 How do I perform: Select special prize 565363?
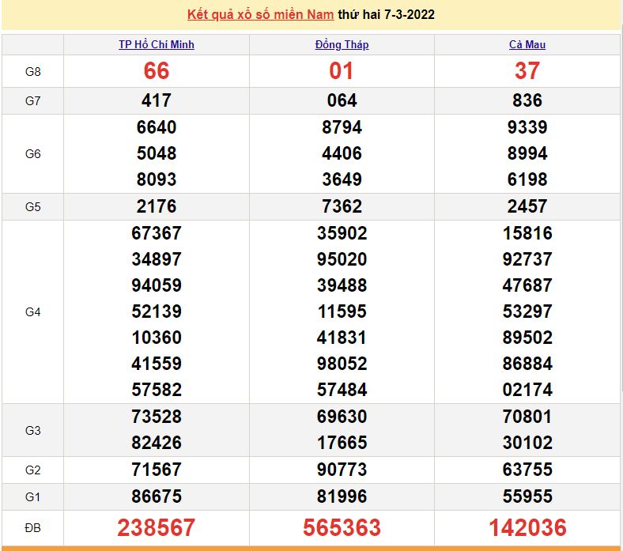coord(342,528)
